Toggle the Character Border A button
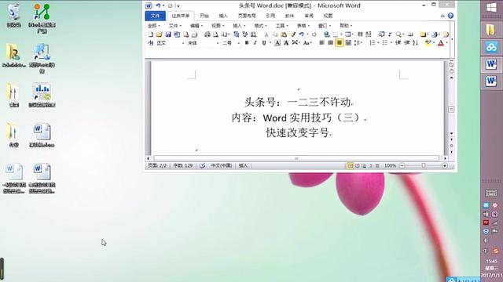503x282 pixels. [x=277, y=43]
